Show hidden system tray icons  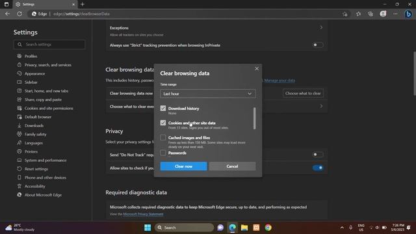pos(342,227)
